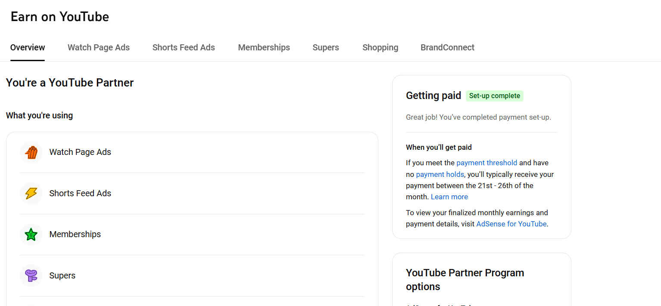Select the Overview tab
Viewport: 661px width, 306px height.
pos(28,48)
